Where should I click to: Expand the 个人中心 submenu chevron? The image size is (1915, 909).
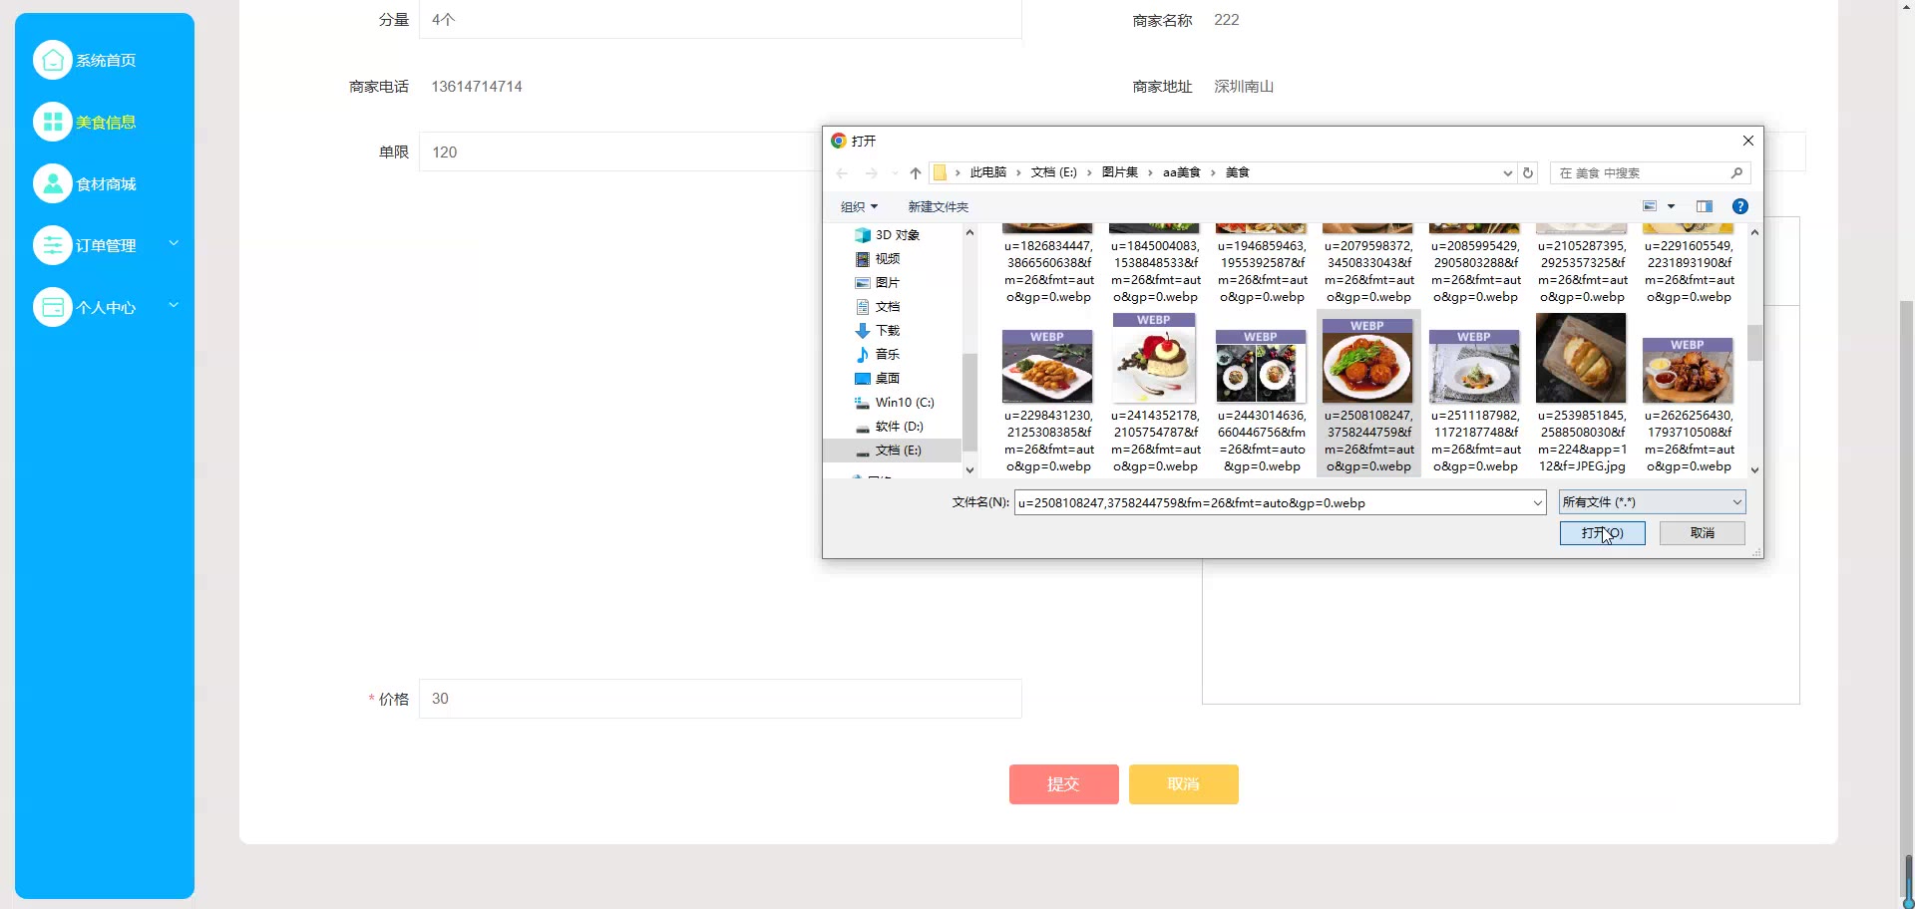click(x=174, y=305)
